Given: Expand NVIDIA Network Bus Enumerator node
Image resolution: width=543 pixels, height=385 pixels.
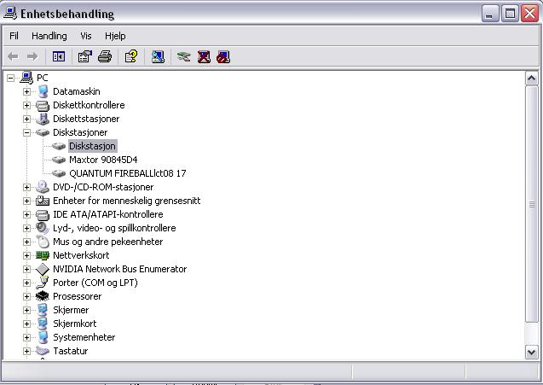Looking at the screenshot, I should pyautogui.click(x=26, y=269).
